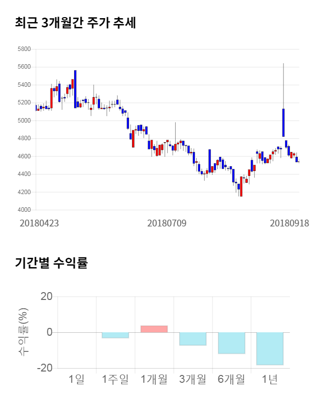The width and height of the screenshot is (314, 397).
Task: Click the '수익률(%)' vertical axis title
Action: click(24, 332)
